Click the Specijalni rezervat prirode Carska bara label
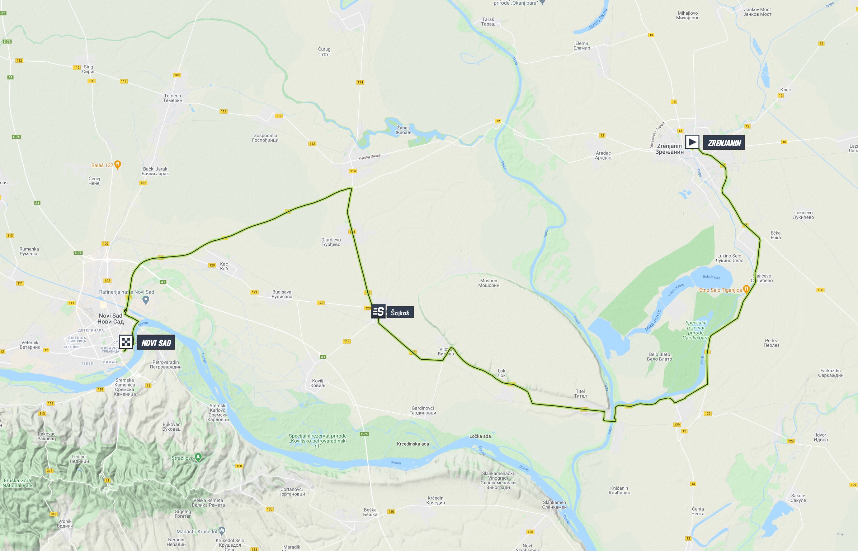This screenshot has width=858, height=551. pos(696,330)
